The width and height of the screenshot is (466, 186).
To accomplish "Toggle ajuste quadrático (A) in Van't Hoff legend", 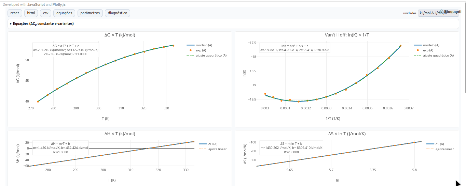I will [x=438, y=55].
